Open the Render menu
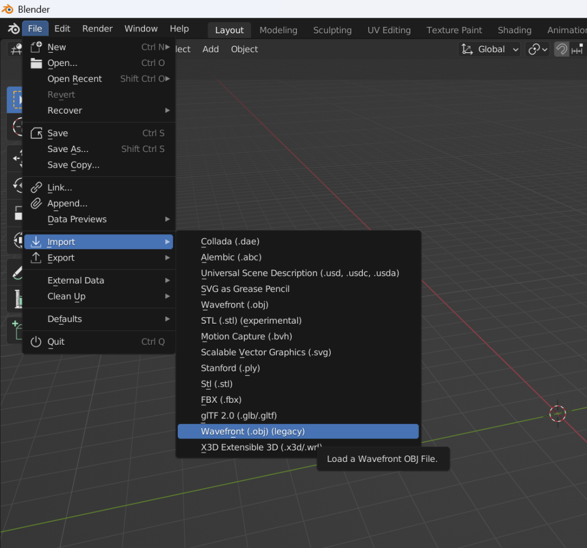 (x=97, y=29)
